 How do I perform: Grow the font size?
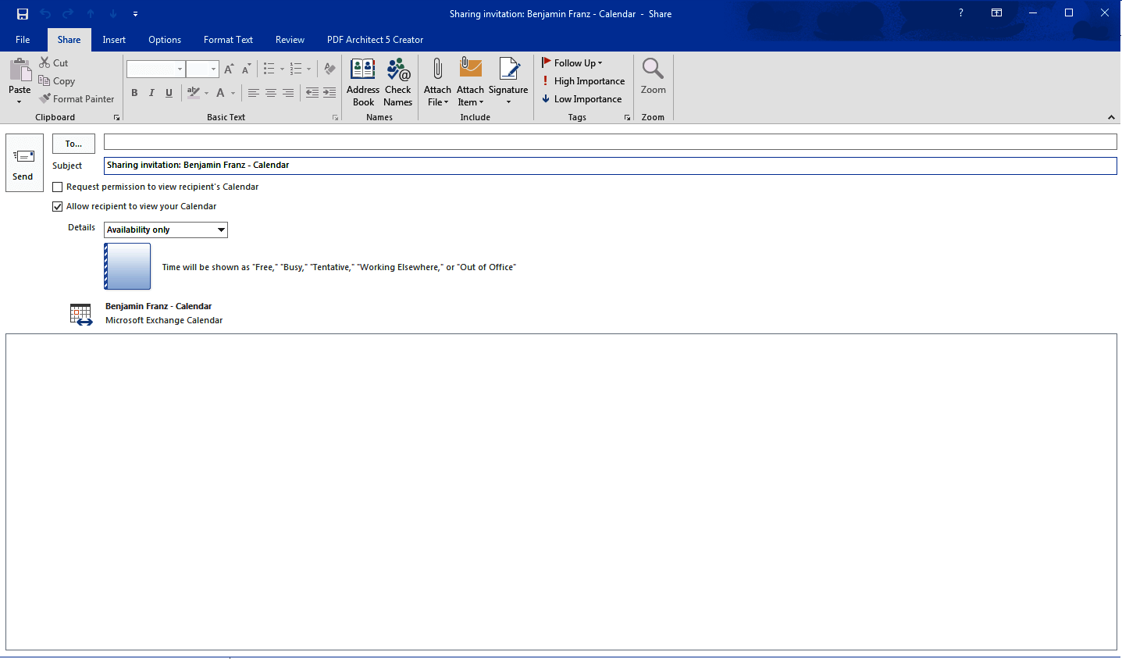[229, 69]
